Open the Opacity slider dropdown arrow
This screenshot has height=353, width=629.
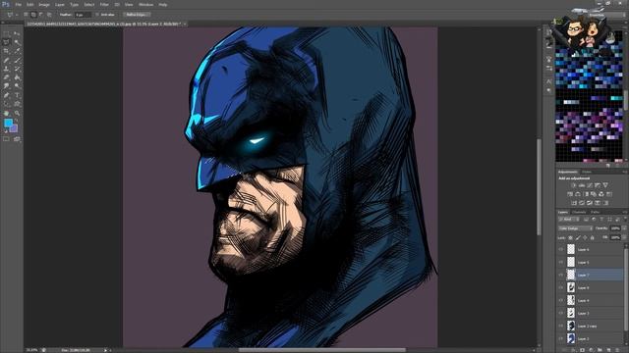624,228
